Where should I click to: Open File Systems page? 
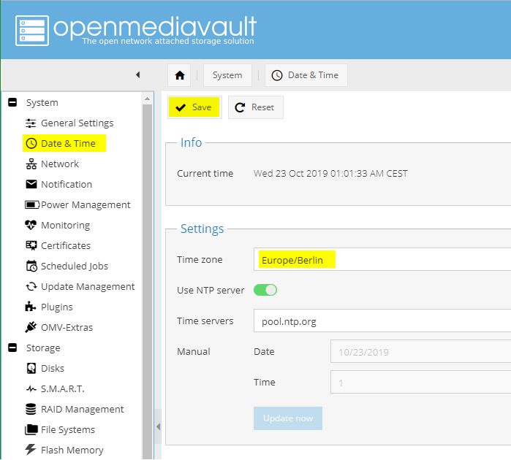click(x=68, y=430)
